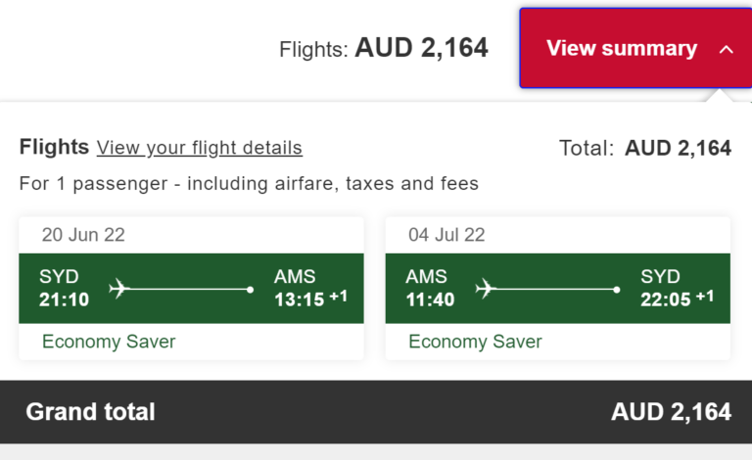752x460 pixels.
Task: Click outbound Economy Saver fare label
Action: [x=109, y=342]
